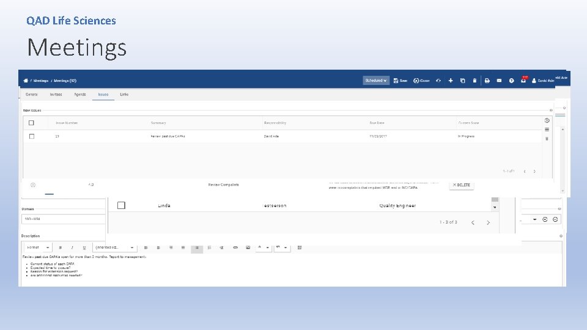Open the dropdown arrow in right panel
The image size is (587, 330).
pyautogui.click(x=534, y=219)
